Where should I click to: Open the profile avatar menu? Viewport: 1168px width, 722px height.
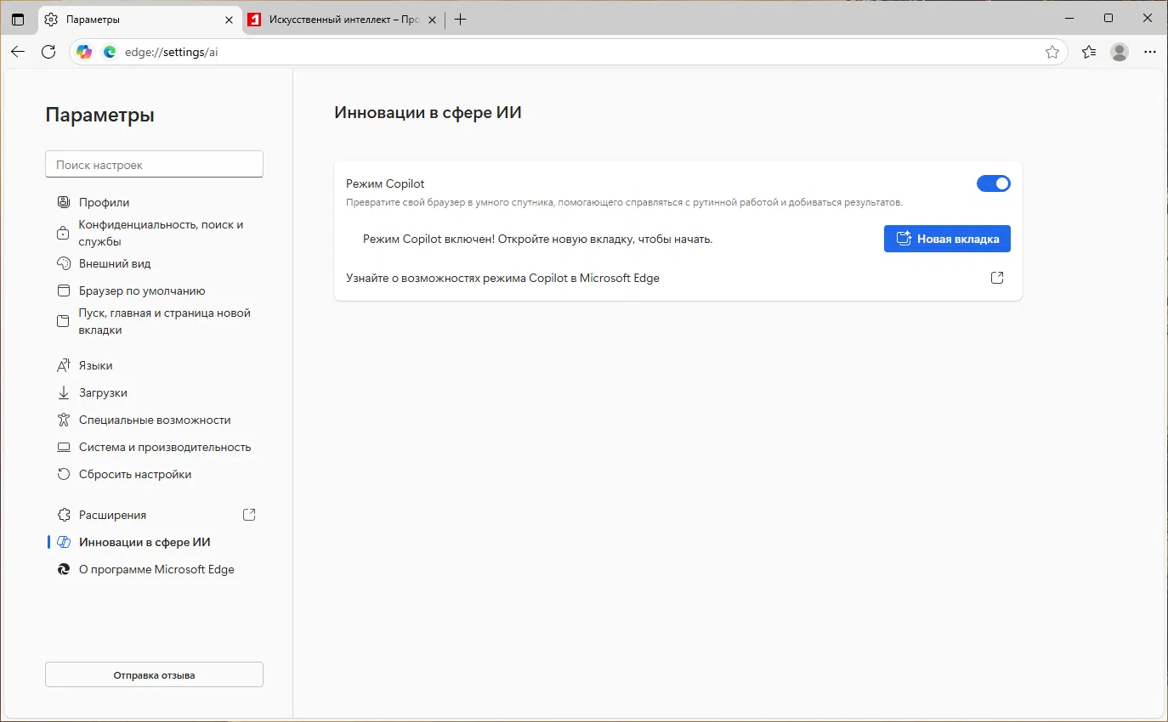(x=1120, y=52)
